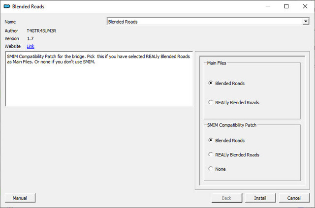Close the Blended Roads window
This screenshot has width=315, height=208.
pyautogui.click(x=305, y=6)
